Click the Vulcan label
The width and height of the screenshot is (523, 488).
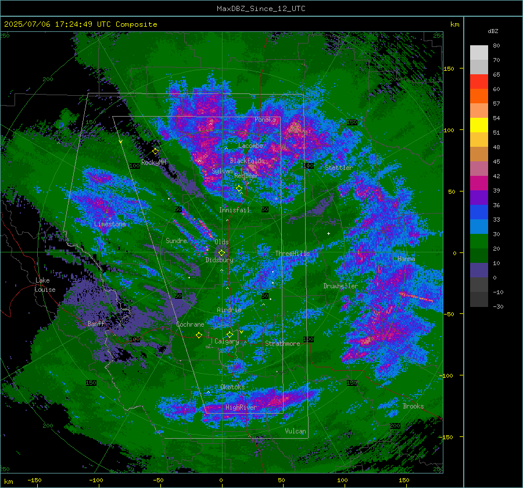[x=296, y=431]
